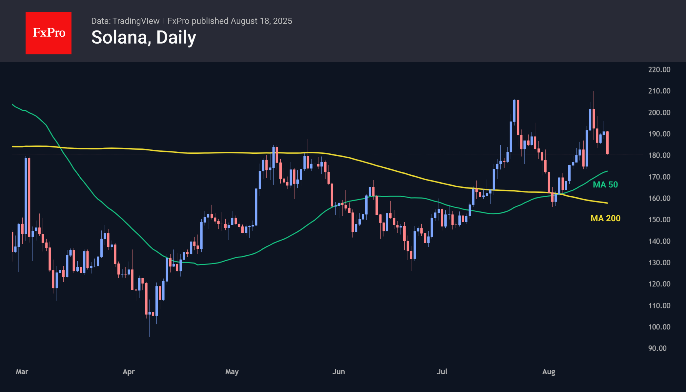Click the 150.00 price axis label

[659, 220]
